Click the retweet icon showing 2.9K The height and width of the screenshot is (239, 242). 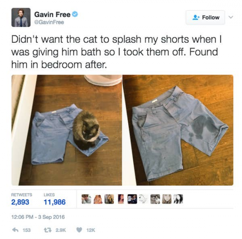(x=48, y=230)
